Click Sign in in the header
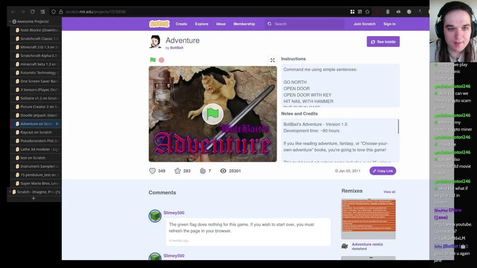Image resolution: width=477 pixels, height=268 pixels. [x=389, y=24]
